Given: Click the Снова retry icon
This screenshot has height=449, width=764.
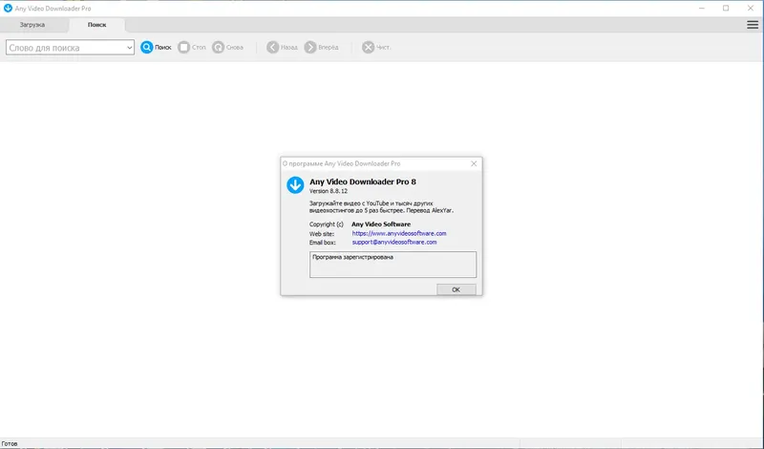Looking at the screenshot, I should [218, 48].
